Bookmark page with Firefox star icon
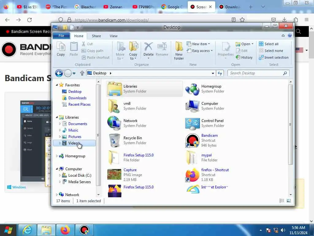The width and height of the screenshot is (314, 236). coord(242,20)
